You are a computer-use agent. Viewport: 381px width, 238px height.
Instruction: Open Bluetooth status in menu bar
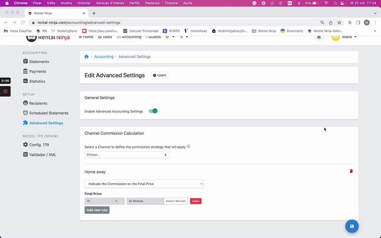click(299, 3)
